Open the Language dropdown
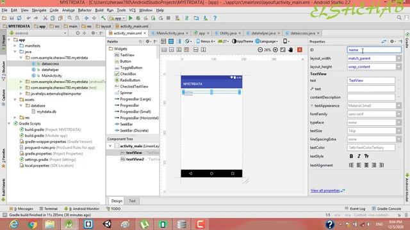This screenshot has width=410, height=230. pyautogui.click(x=266, y=41)
